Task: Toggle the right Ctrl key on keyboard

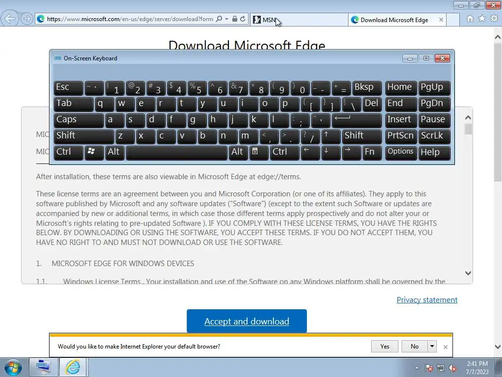Action: pyautogui.click(x=285, y=153)
